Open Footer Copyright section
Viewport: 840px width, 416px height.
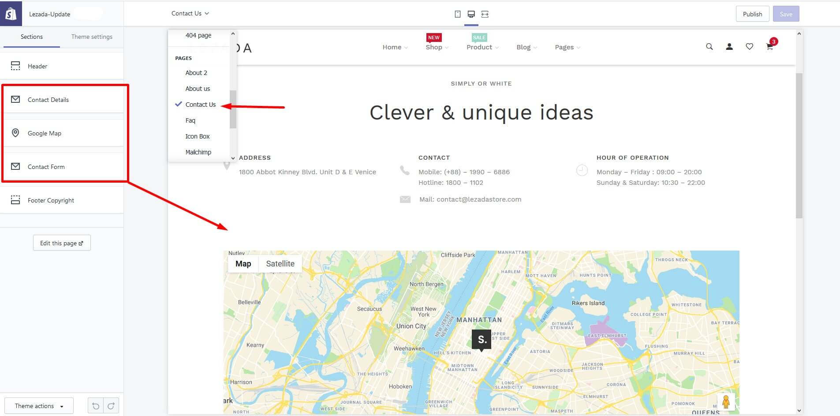tap(62, 200)
